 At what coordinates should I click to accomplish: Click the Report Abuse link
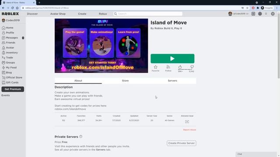tap(189, 130)
